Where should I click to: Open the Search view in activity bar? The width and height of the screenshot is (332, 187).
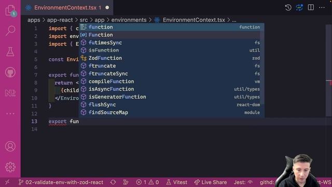pos(10,31)
